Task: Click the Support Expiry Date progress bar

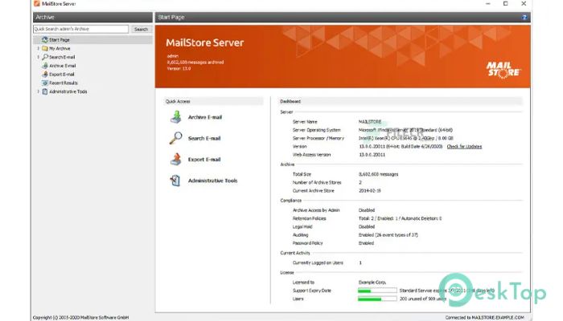Action: 377,291
